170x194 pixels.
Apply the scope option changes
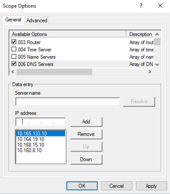click(x=151, y=186)
